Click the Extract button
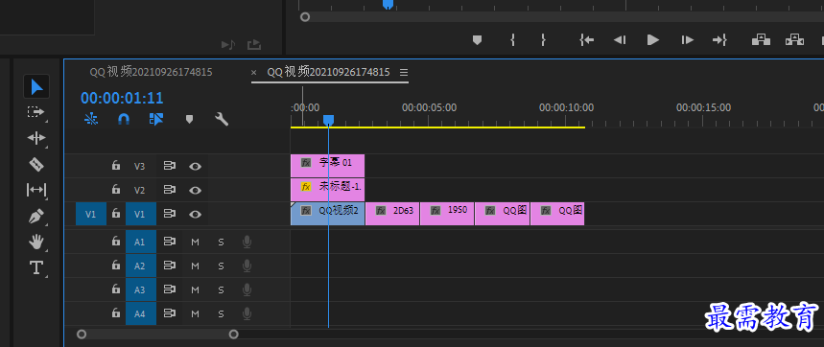The image size is (824, 347). (795, 40)
